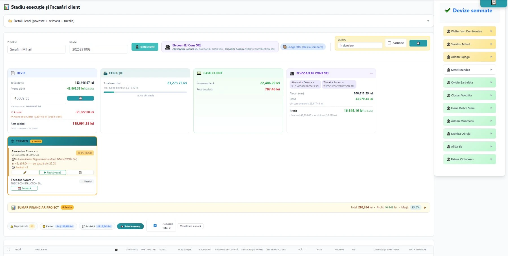Toggle the Ascunde total 0 checkbox
The image size is (508, 256).
[x=155, y=225]
